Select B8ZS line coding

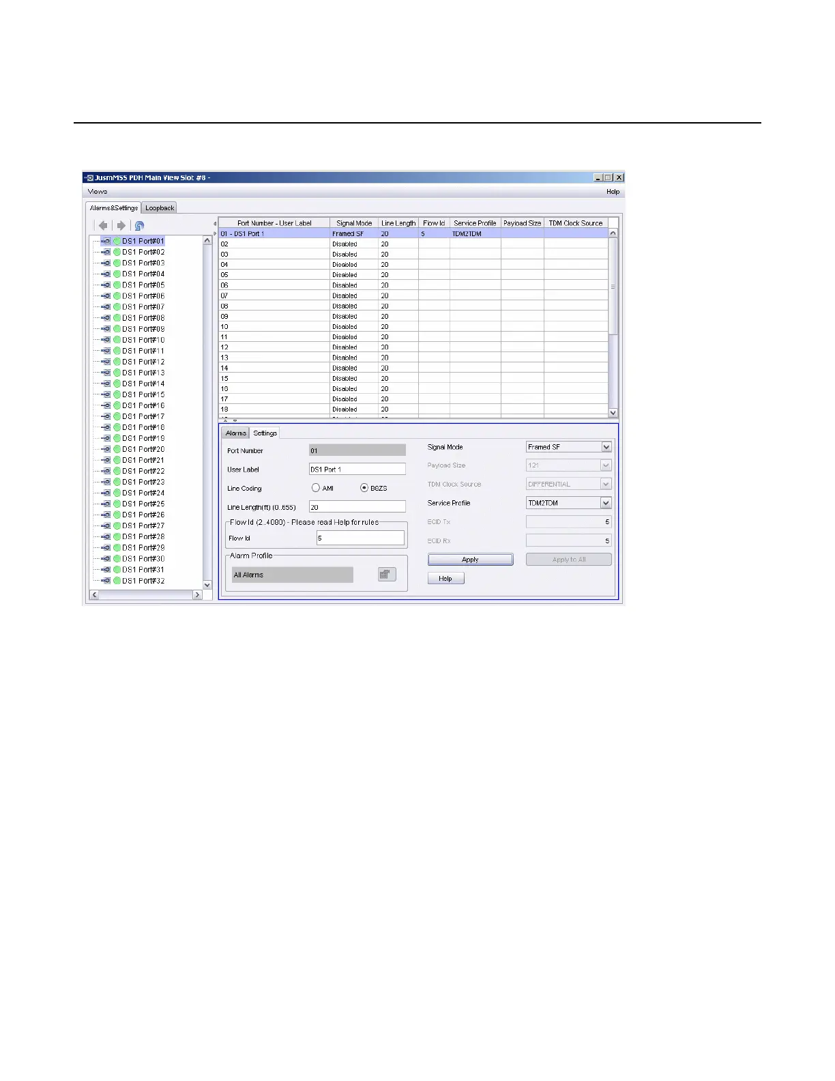point(364,488)
